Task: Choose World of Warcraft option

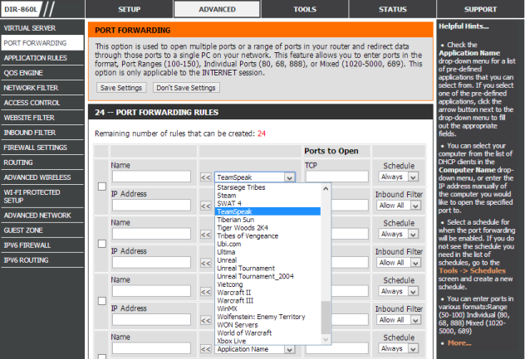Action: (x=267, y=333)
